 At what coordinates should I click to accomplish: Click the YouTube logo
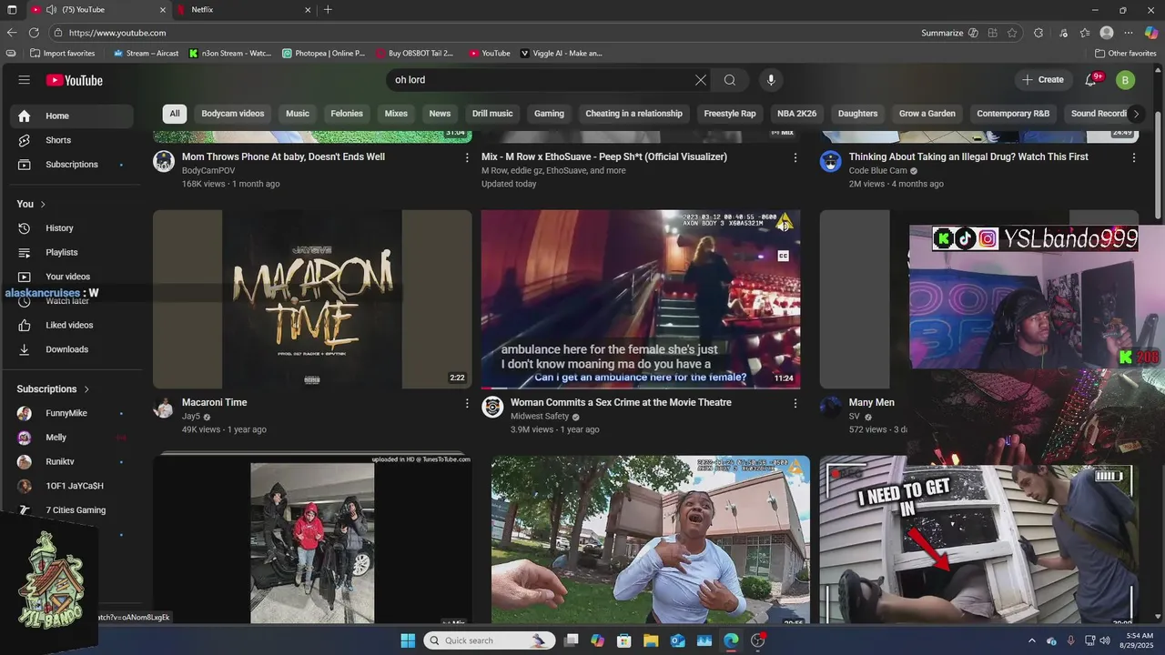coord(75,80)
